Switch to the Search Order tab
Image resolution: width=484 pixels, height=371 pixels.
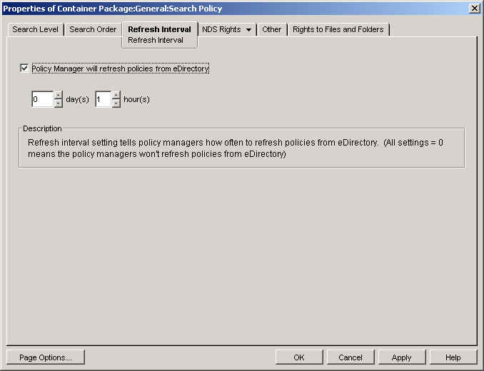(93, 29)
